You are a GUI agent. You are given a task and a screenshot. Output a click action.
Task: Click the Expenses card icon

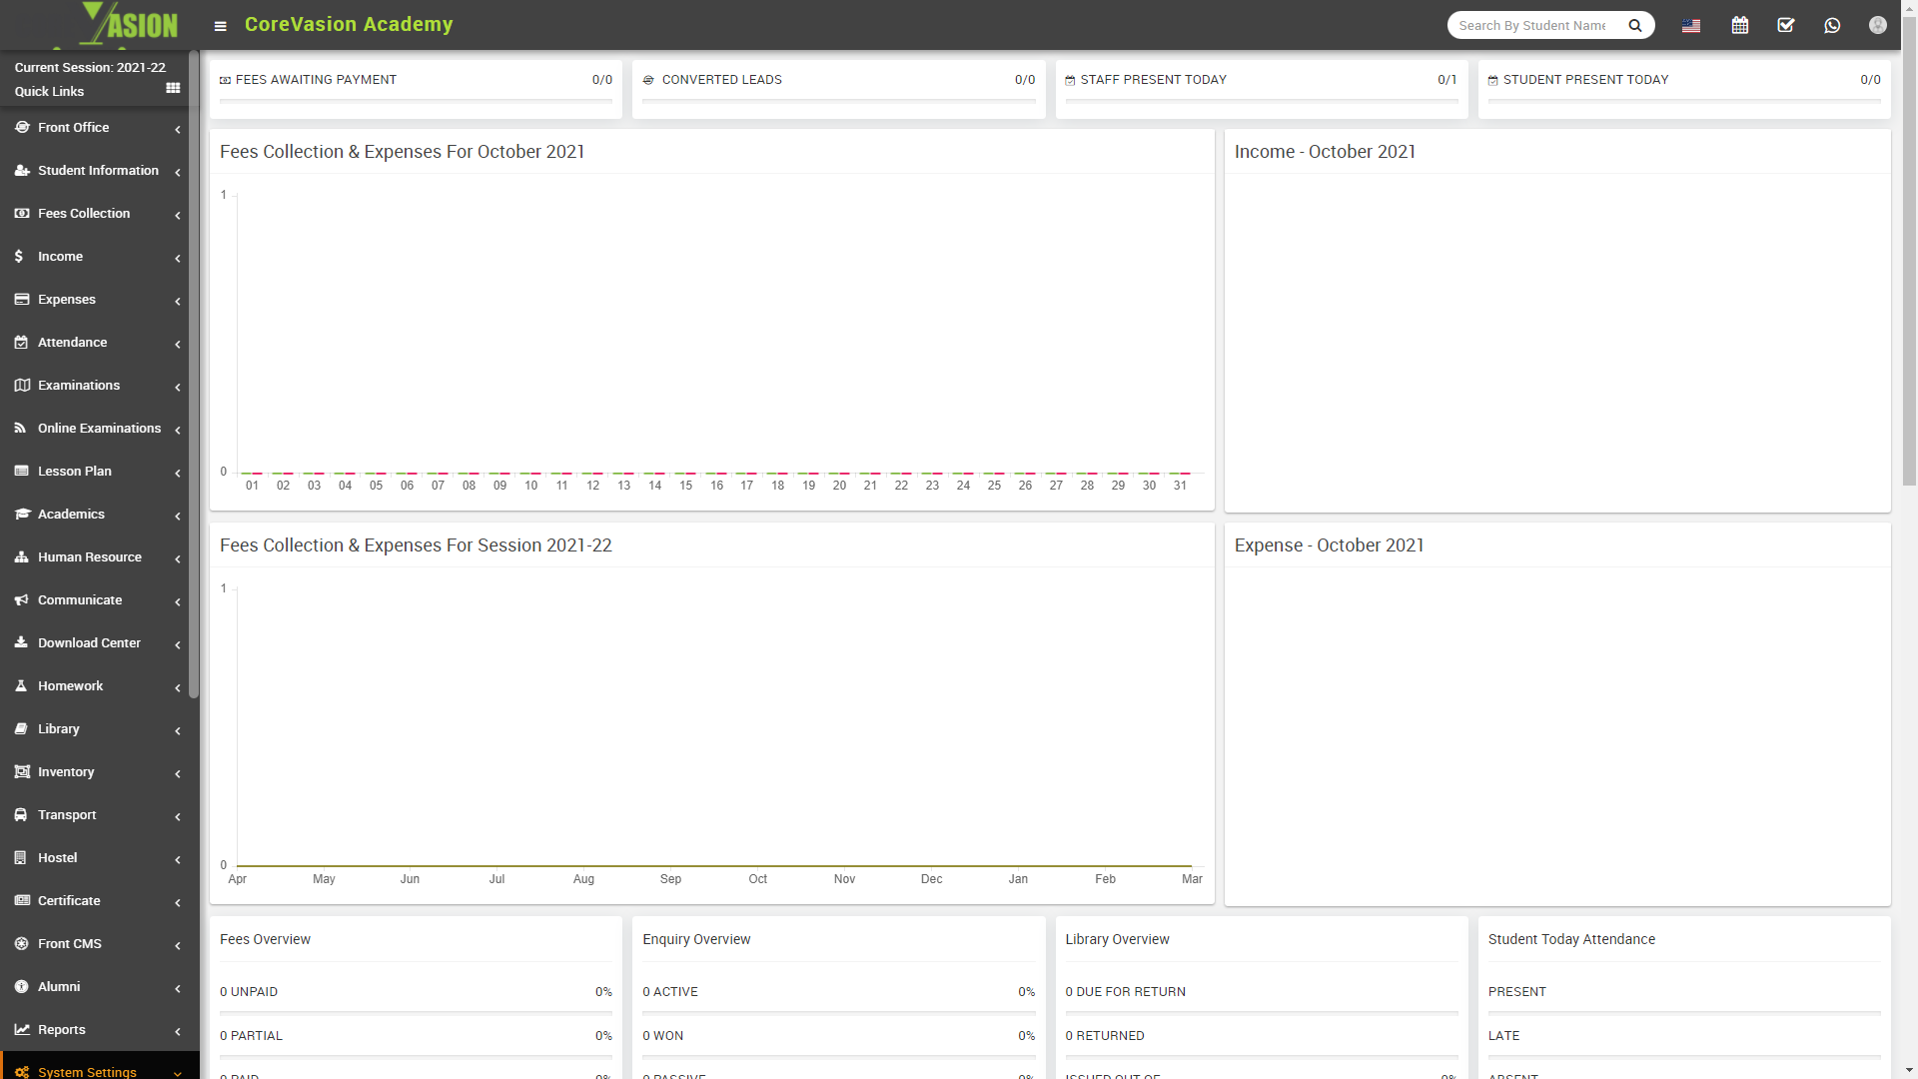(x=21, y=299)
